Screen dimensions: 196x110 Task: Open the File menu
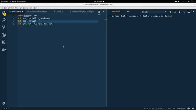pos(2,8)
